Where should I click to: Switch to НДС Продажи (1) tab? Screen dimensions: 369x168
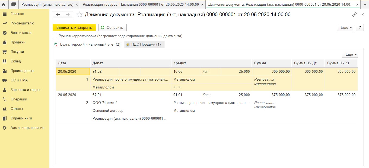tap(144, 45)
